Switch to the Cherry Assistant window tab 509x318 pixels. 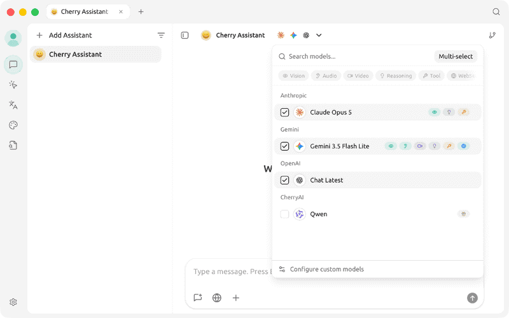[x=88, y=11]
